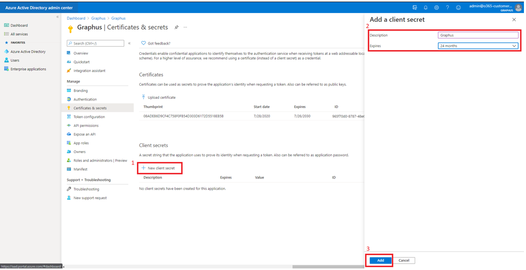Open Cloud Shell icon in top bar

point(415,7)
